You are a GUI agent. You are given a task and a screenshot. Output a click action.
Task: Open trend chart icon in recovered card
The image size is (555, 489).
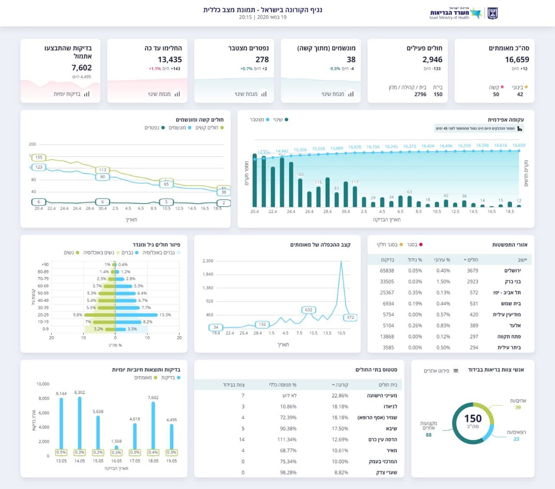pos(177,94)
